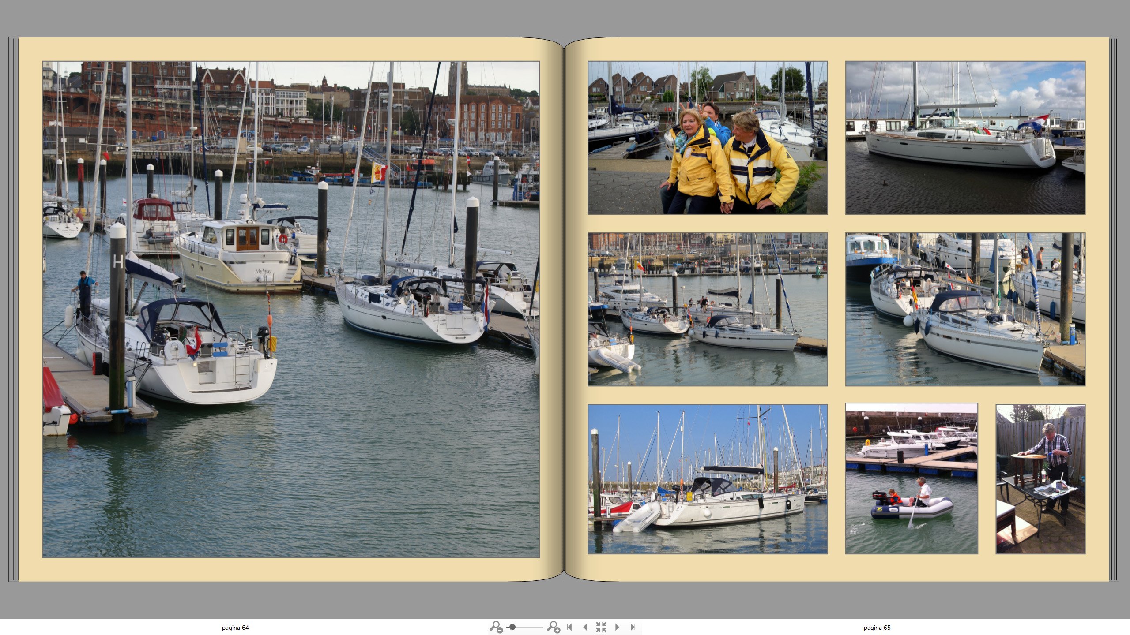This screenshot has height=635, width=1130.
Task: Select the inflatable dinghy photo
Action: tap(911, 479)
